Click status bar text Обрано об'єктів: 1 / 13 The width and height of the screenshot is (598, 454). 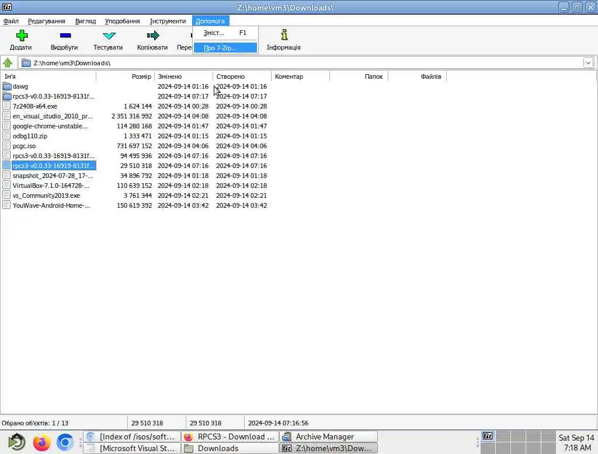(x=35, y=423)
